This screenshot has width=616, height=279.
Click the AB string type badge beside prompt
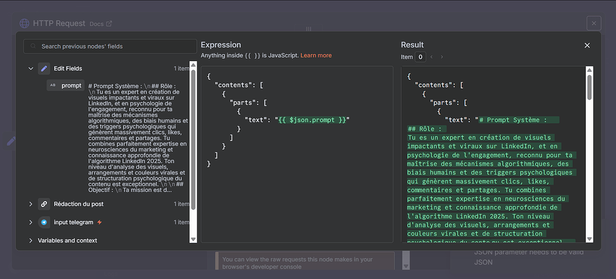point(53,85)
